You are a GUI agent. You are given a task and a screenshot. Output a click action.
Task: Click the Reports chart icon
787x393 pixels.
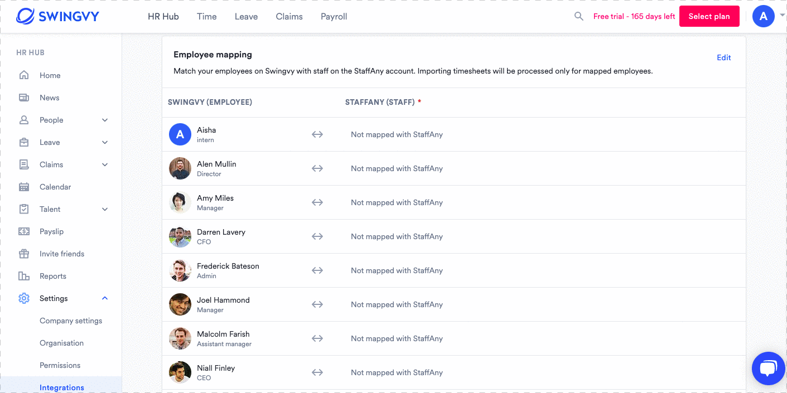(x=24, y=276)
